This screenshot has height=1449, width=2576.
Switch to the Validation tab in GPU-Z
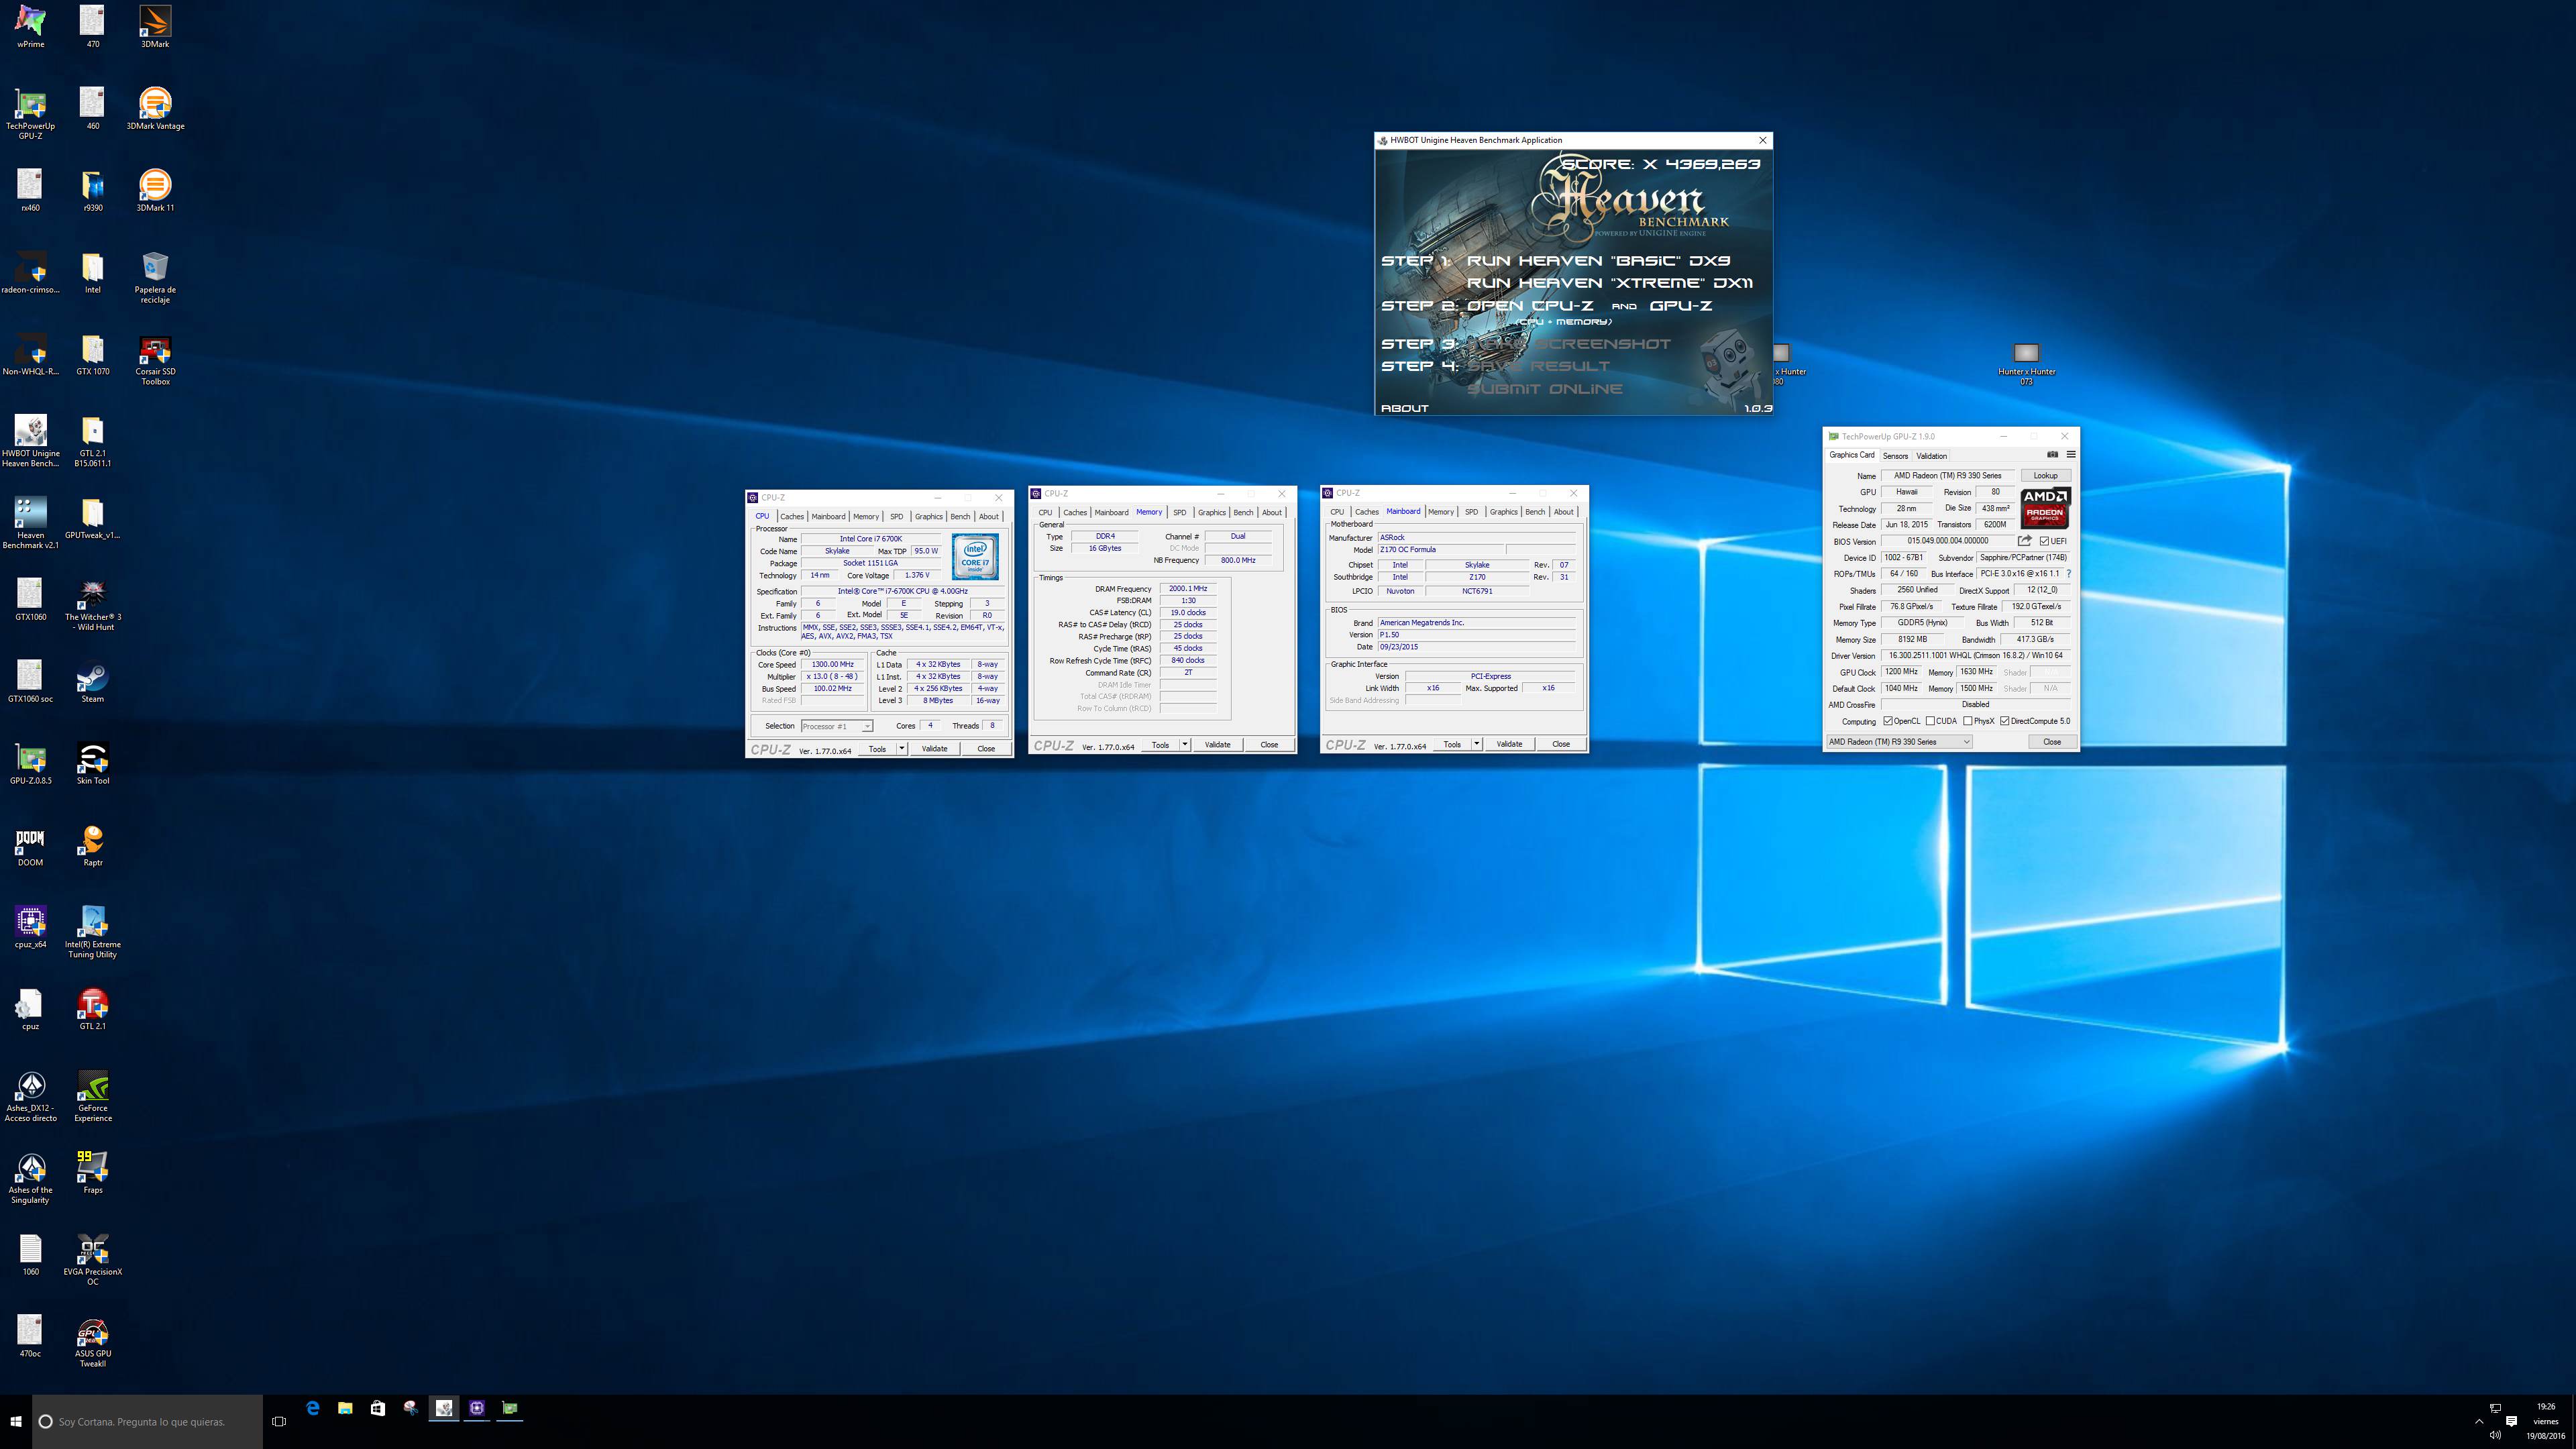[x=1932, y=455]
